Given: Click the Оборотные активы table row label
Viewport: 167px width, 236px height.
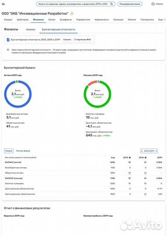Looking at the screenshot, I should [14, 173].
